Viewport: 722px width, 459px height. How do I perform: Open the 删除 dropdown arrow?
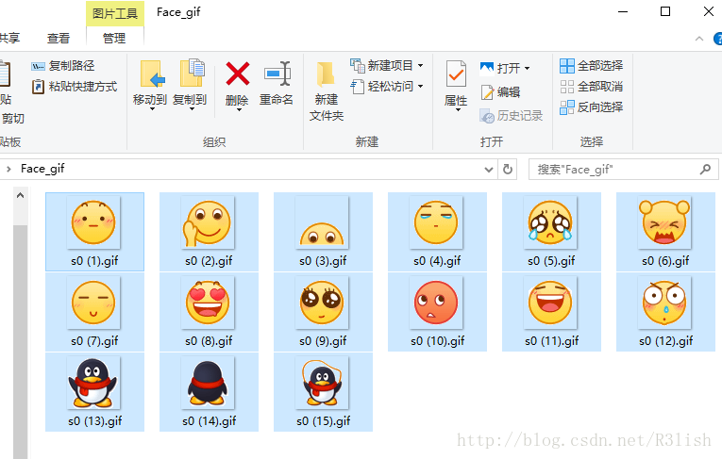tap(239, 109)
